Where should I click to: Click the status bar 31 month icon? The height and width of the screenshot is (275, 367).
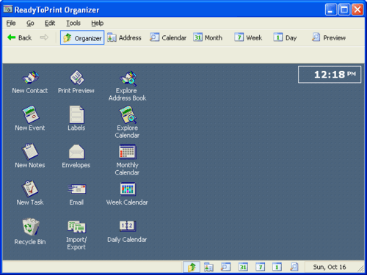coord(243,267)
